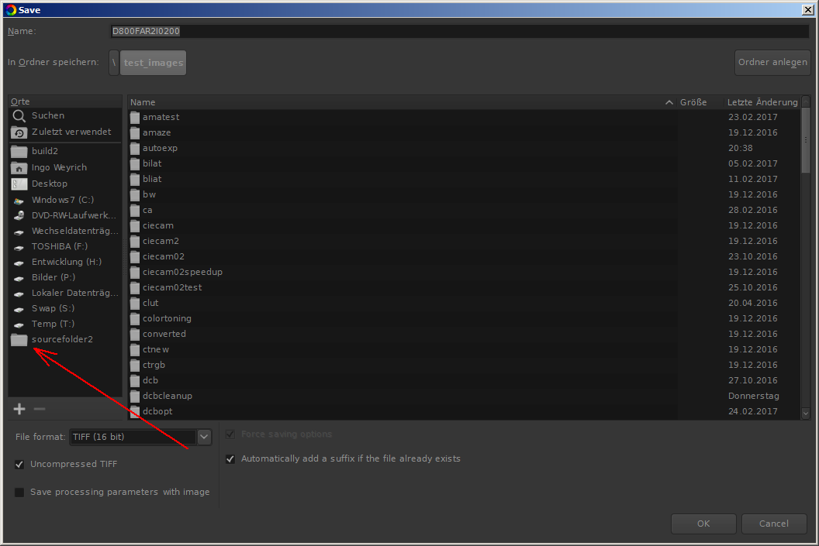Open the DVD-RW-Laufwerk drive icon

pos(19,216)
